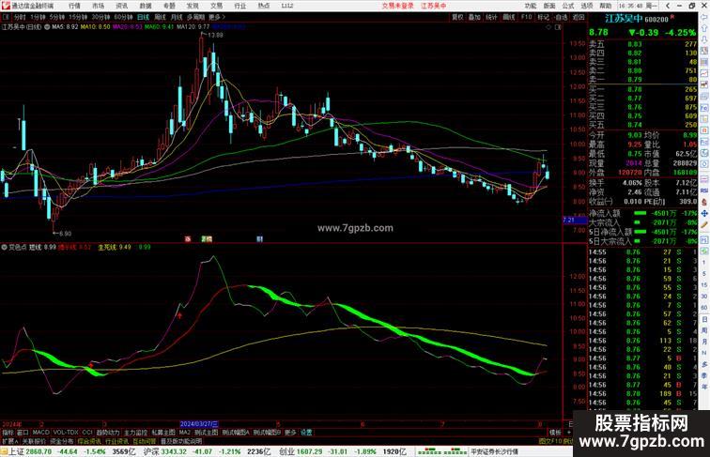
Task: Go back with the top-bar left chevron
Action: [x=668, y=6]
